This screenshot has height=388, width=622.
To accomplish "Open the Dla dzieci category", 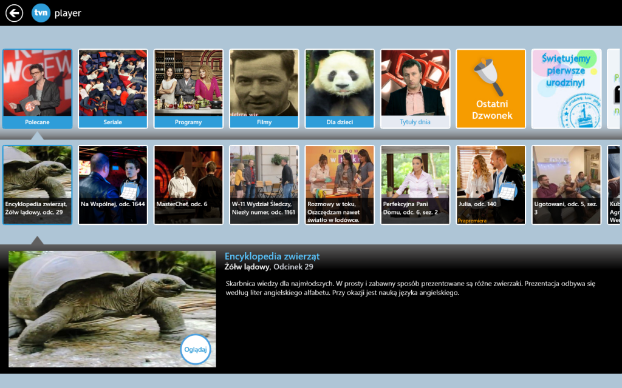I will click(x=340, y=89).
